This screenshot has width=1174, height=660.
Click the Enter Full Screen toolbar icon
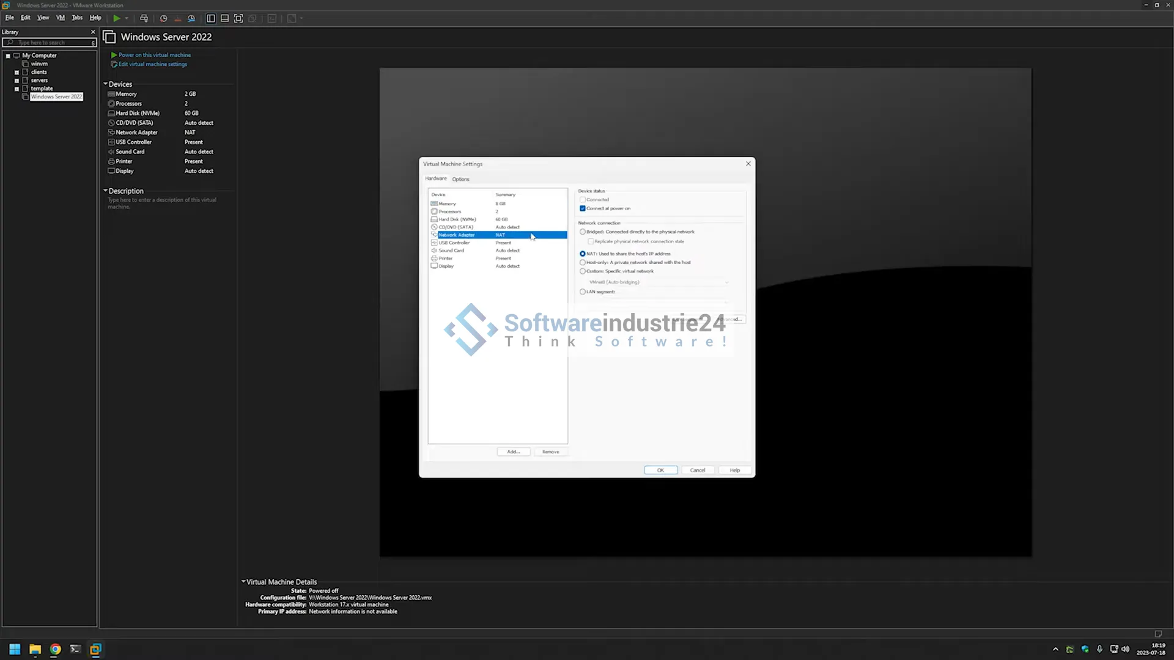238,18
